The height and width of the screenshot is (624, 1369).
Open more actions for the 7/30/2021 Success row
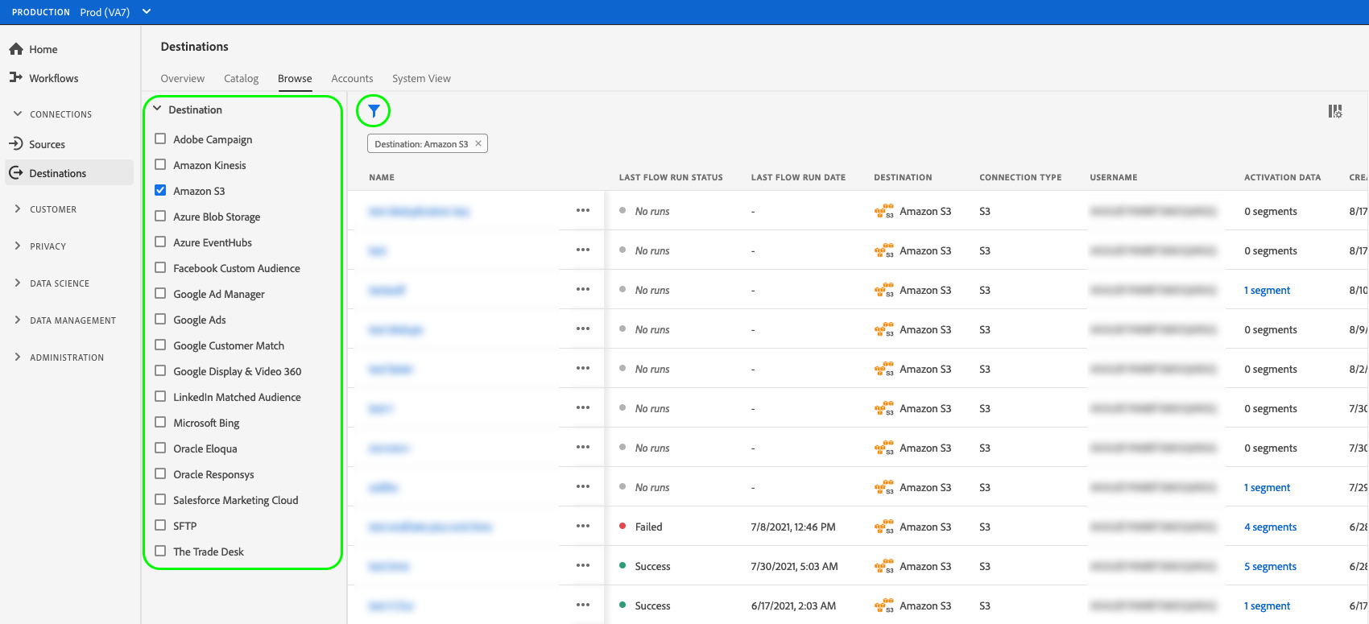(583, 565)
